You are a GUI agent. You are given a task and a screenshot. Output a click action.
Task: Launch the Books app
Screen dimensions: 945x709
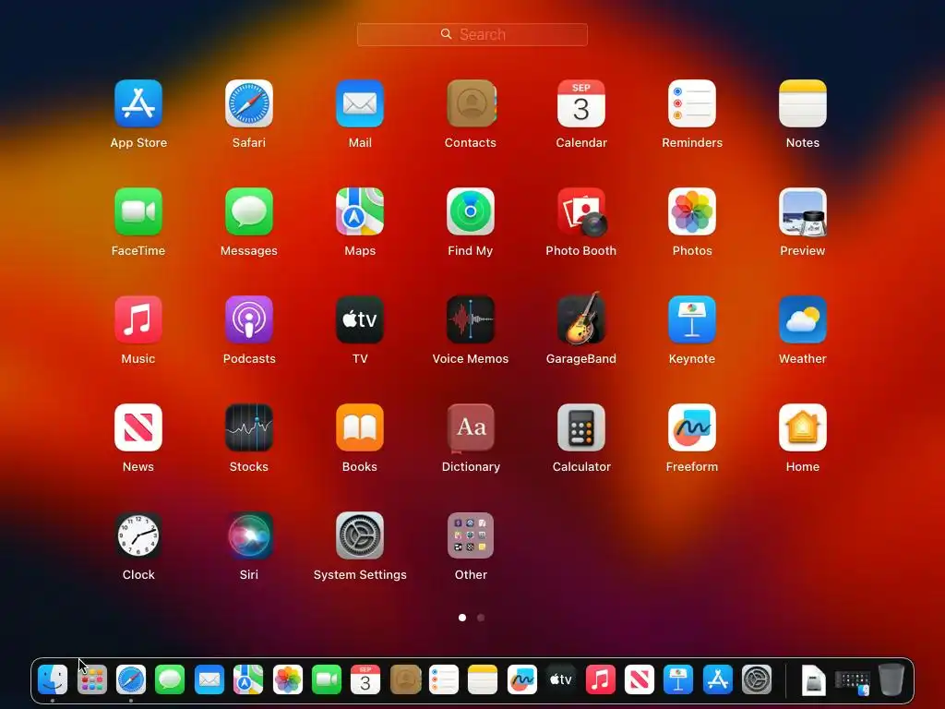click(x=360, y=427)
